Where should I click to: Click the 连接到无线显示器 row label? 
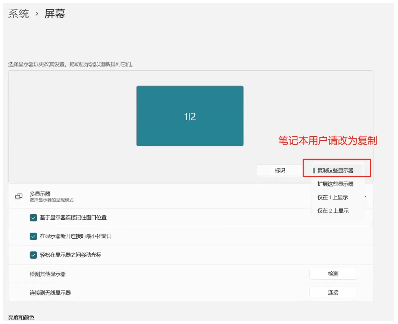(50, 293)
